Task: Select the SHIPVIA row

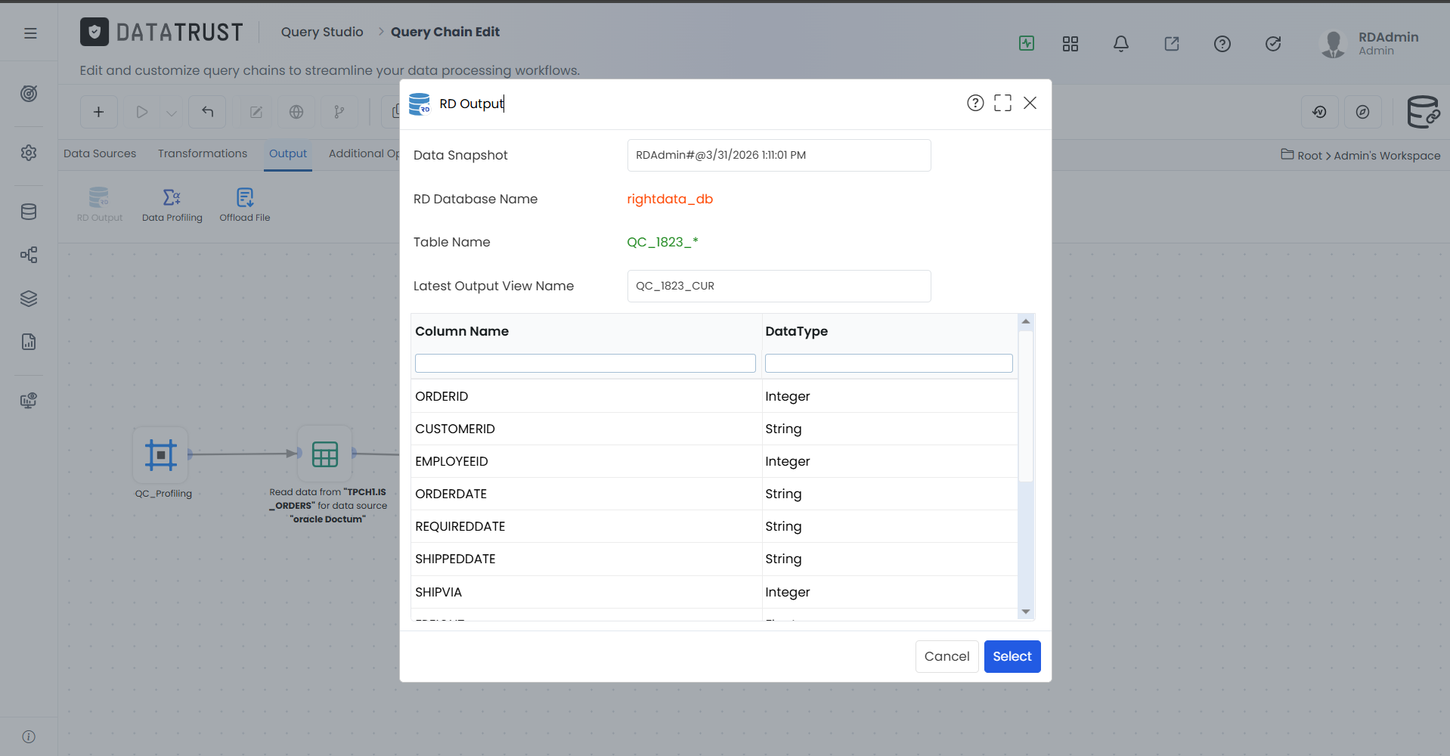Action: (714, 592)
